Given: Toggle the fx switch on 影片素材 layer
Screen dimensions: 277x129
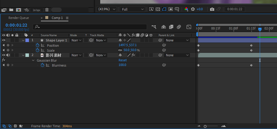Looking at the screenshot, I should (133, 55).
